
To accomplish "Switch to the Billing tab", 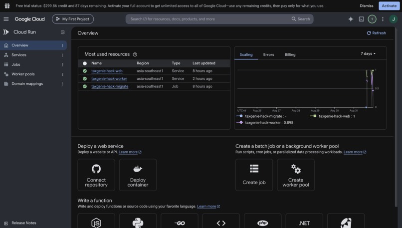I will coord(290,54).
